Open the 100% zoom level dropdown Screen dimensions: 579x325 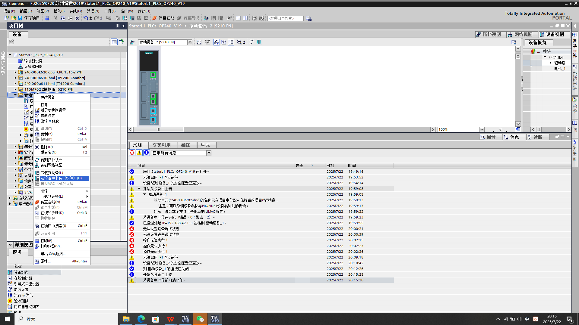click(482, 129)
